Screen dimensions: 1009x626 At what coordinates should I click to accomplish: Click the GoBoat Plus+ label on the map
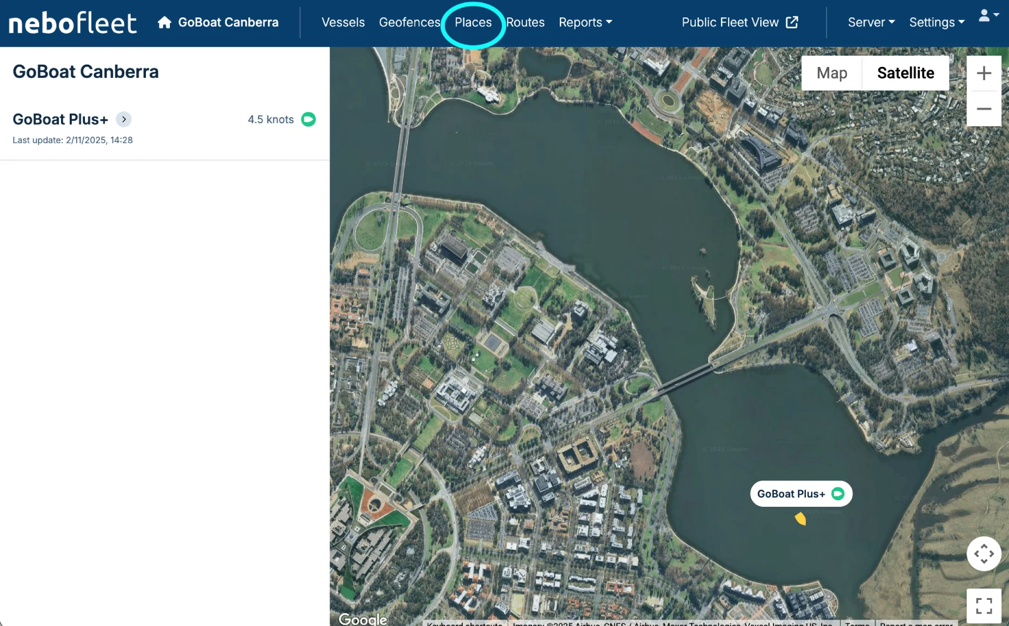point(791,494)
